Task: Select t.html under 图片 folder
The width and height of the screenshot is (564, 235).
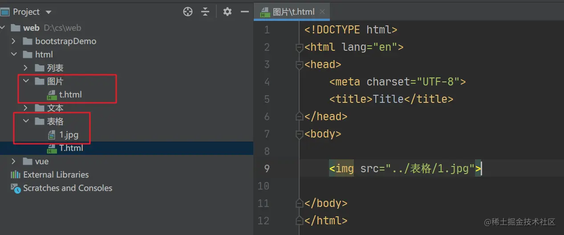Action: click(70, 94)
